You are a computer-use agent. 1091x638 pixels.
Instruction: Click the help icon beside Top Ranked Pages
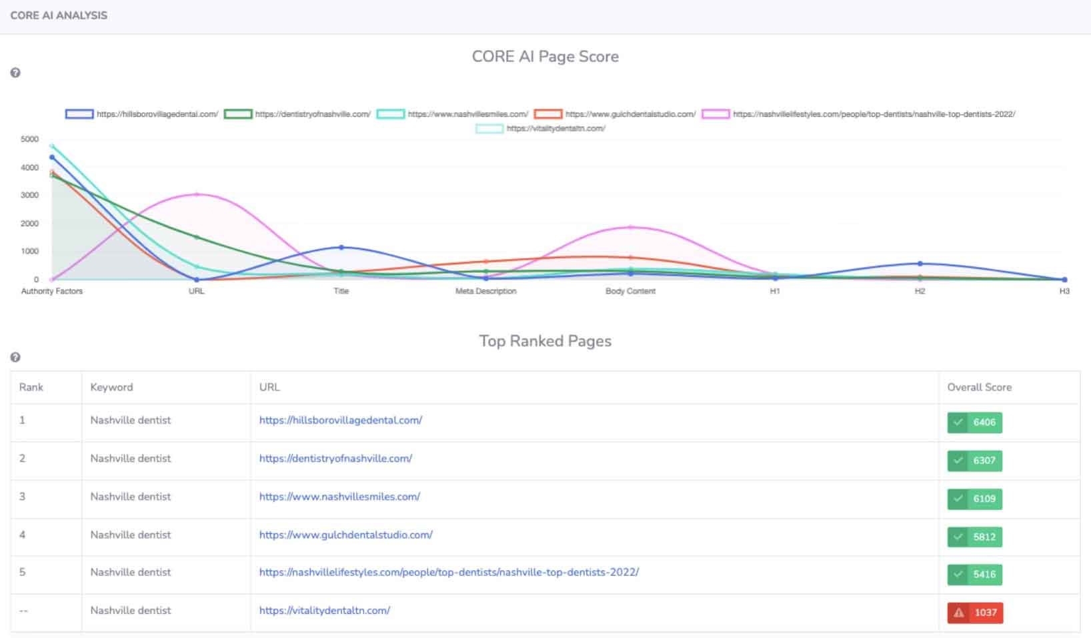pos(15,357)
